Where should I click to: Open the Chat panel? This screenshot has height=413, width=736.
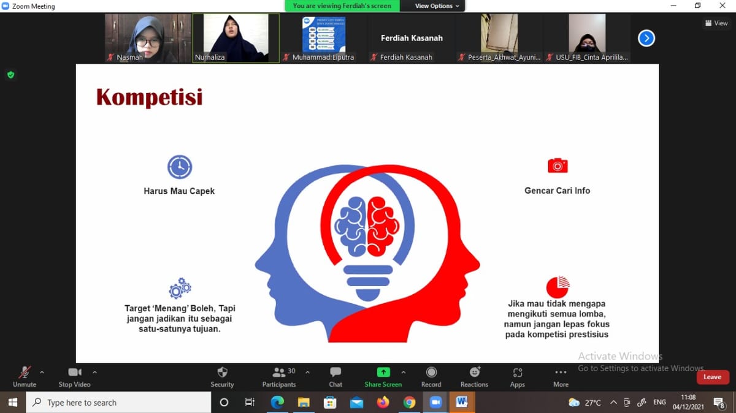(x=335, y=373)
